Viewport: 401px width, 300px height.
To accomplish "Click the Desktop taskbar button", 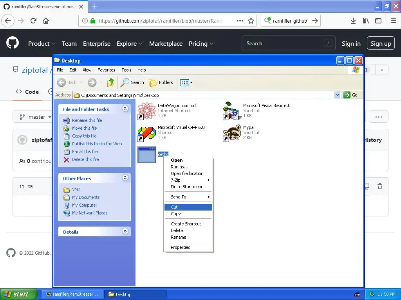I will point(135,294).
